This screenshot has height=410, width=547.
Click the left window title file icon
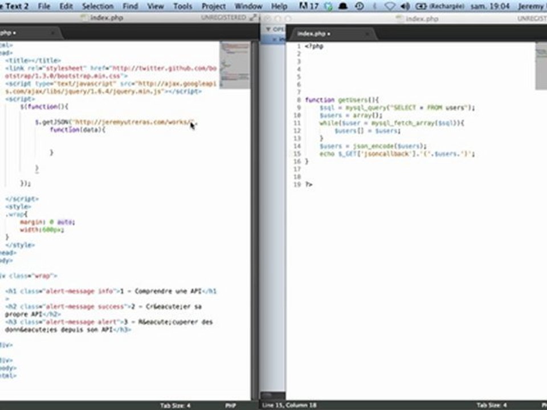[x=84, y=18]
